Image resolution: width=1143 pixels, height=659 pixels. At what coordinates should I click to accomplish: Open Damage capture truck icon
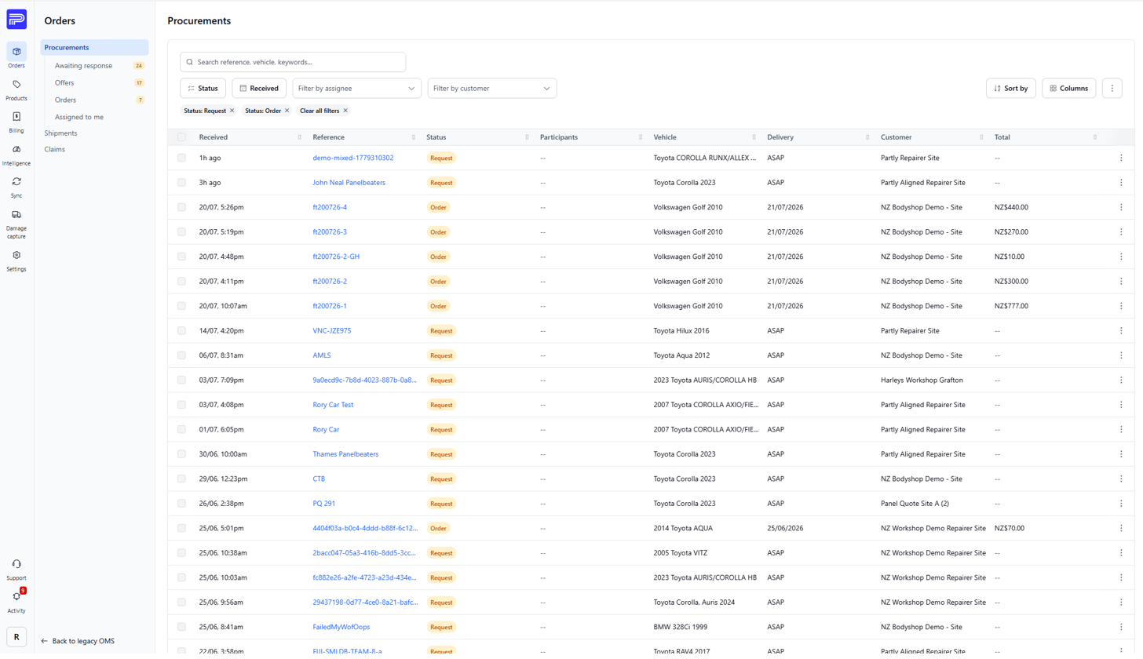pos(16,224)
